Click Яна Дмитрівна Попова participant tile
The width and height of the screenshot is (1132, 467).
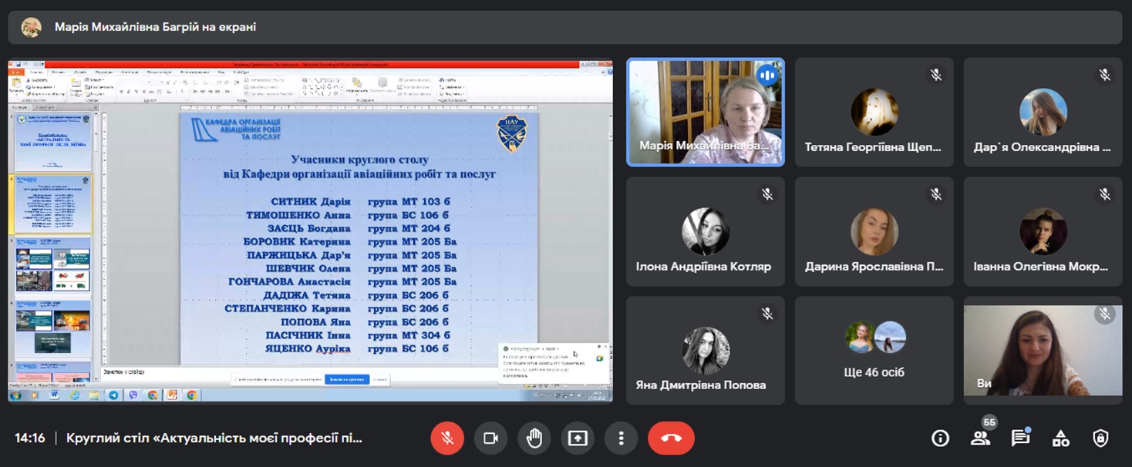click(x=705, y=351)
